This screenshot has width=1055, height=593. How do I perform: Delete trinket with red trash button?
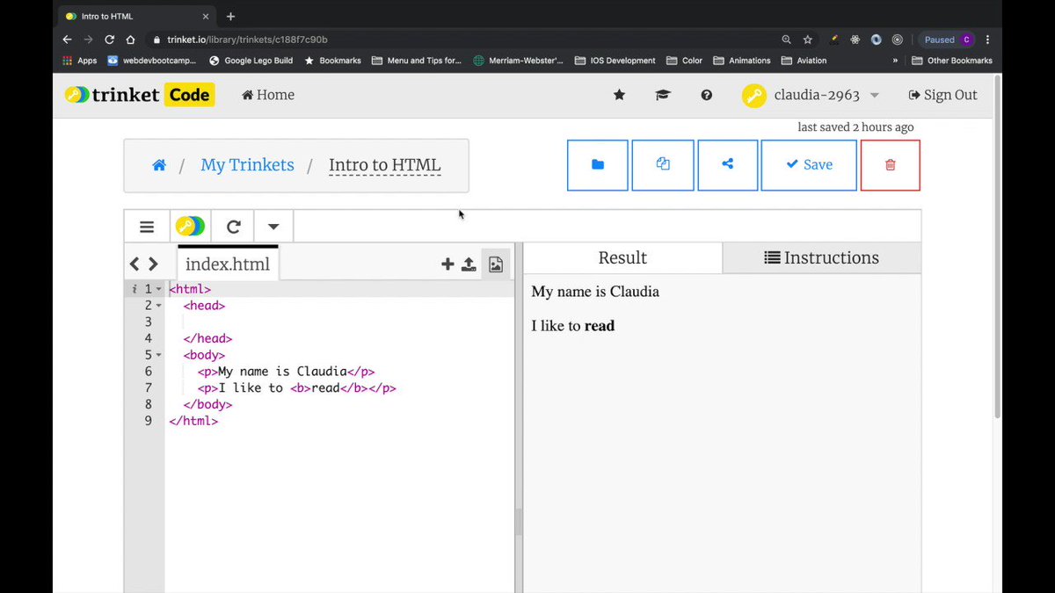pyautogui.click(x=890, y=165)
